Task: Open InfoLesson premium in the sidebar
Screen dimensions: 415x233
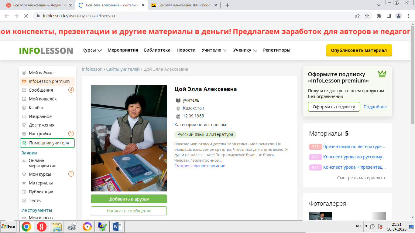Action: pos(47,81)
